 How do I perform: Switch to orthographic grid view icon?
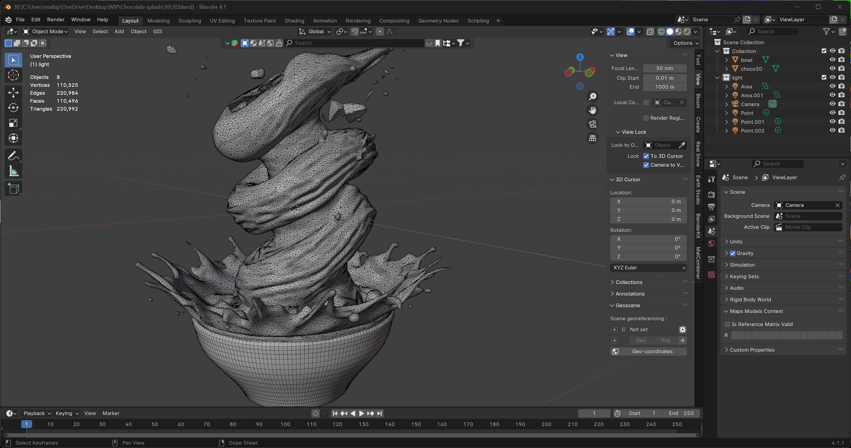pyautogui.click(x=593, y=138)
